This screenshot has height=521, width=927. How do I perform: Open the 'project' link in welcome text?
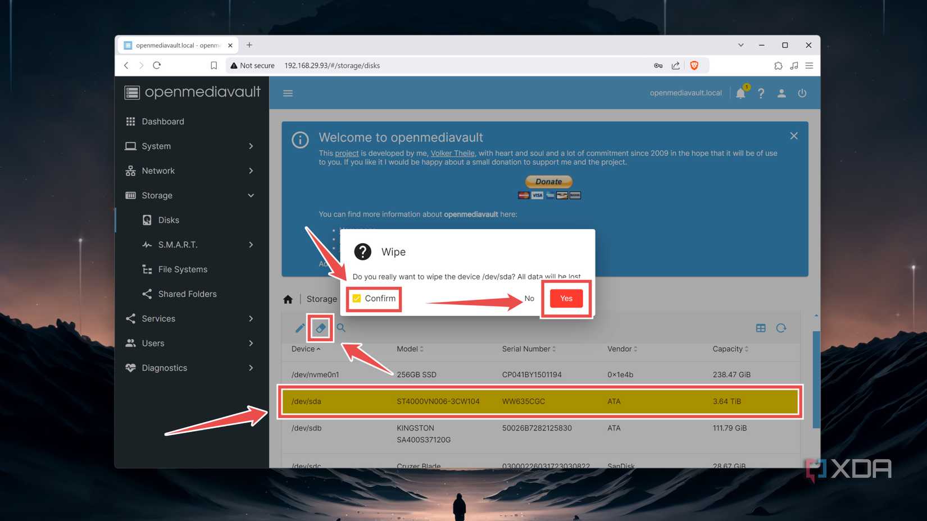[x=347, y=153]
